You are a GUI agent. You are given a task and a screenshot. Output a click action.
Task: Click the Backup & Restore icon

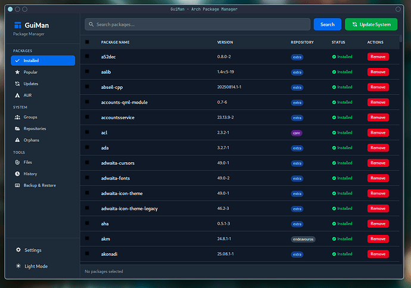[17, 185]
